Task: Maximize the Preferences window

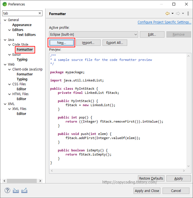Action: [x=174, y=4]
